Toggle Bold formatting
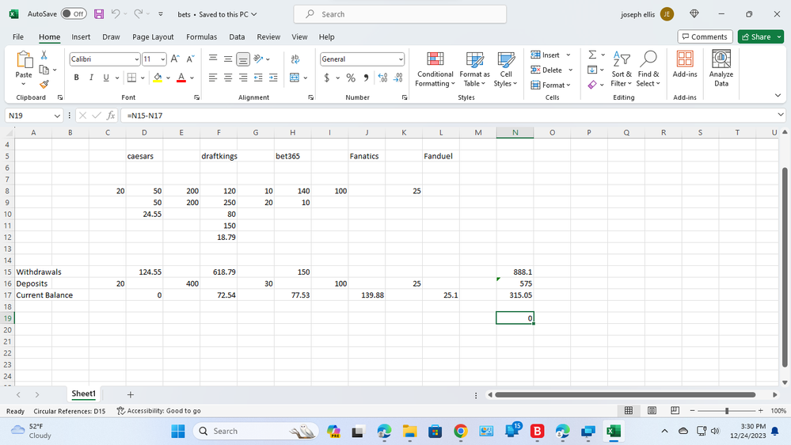 coord(76,77)
